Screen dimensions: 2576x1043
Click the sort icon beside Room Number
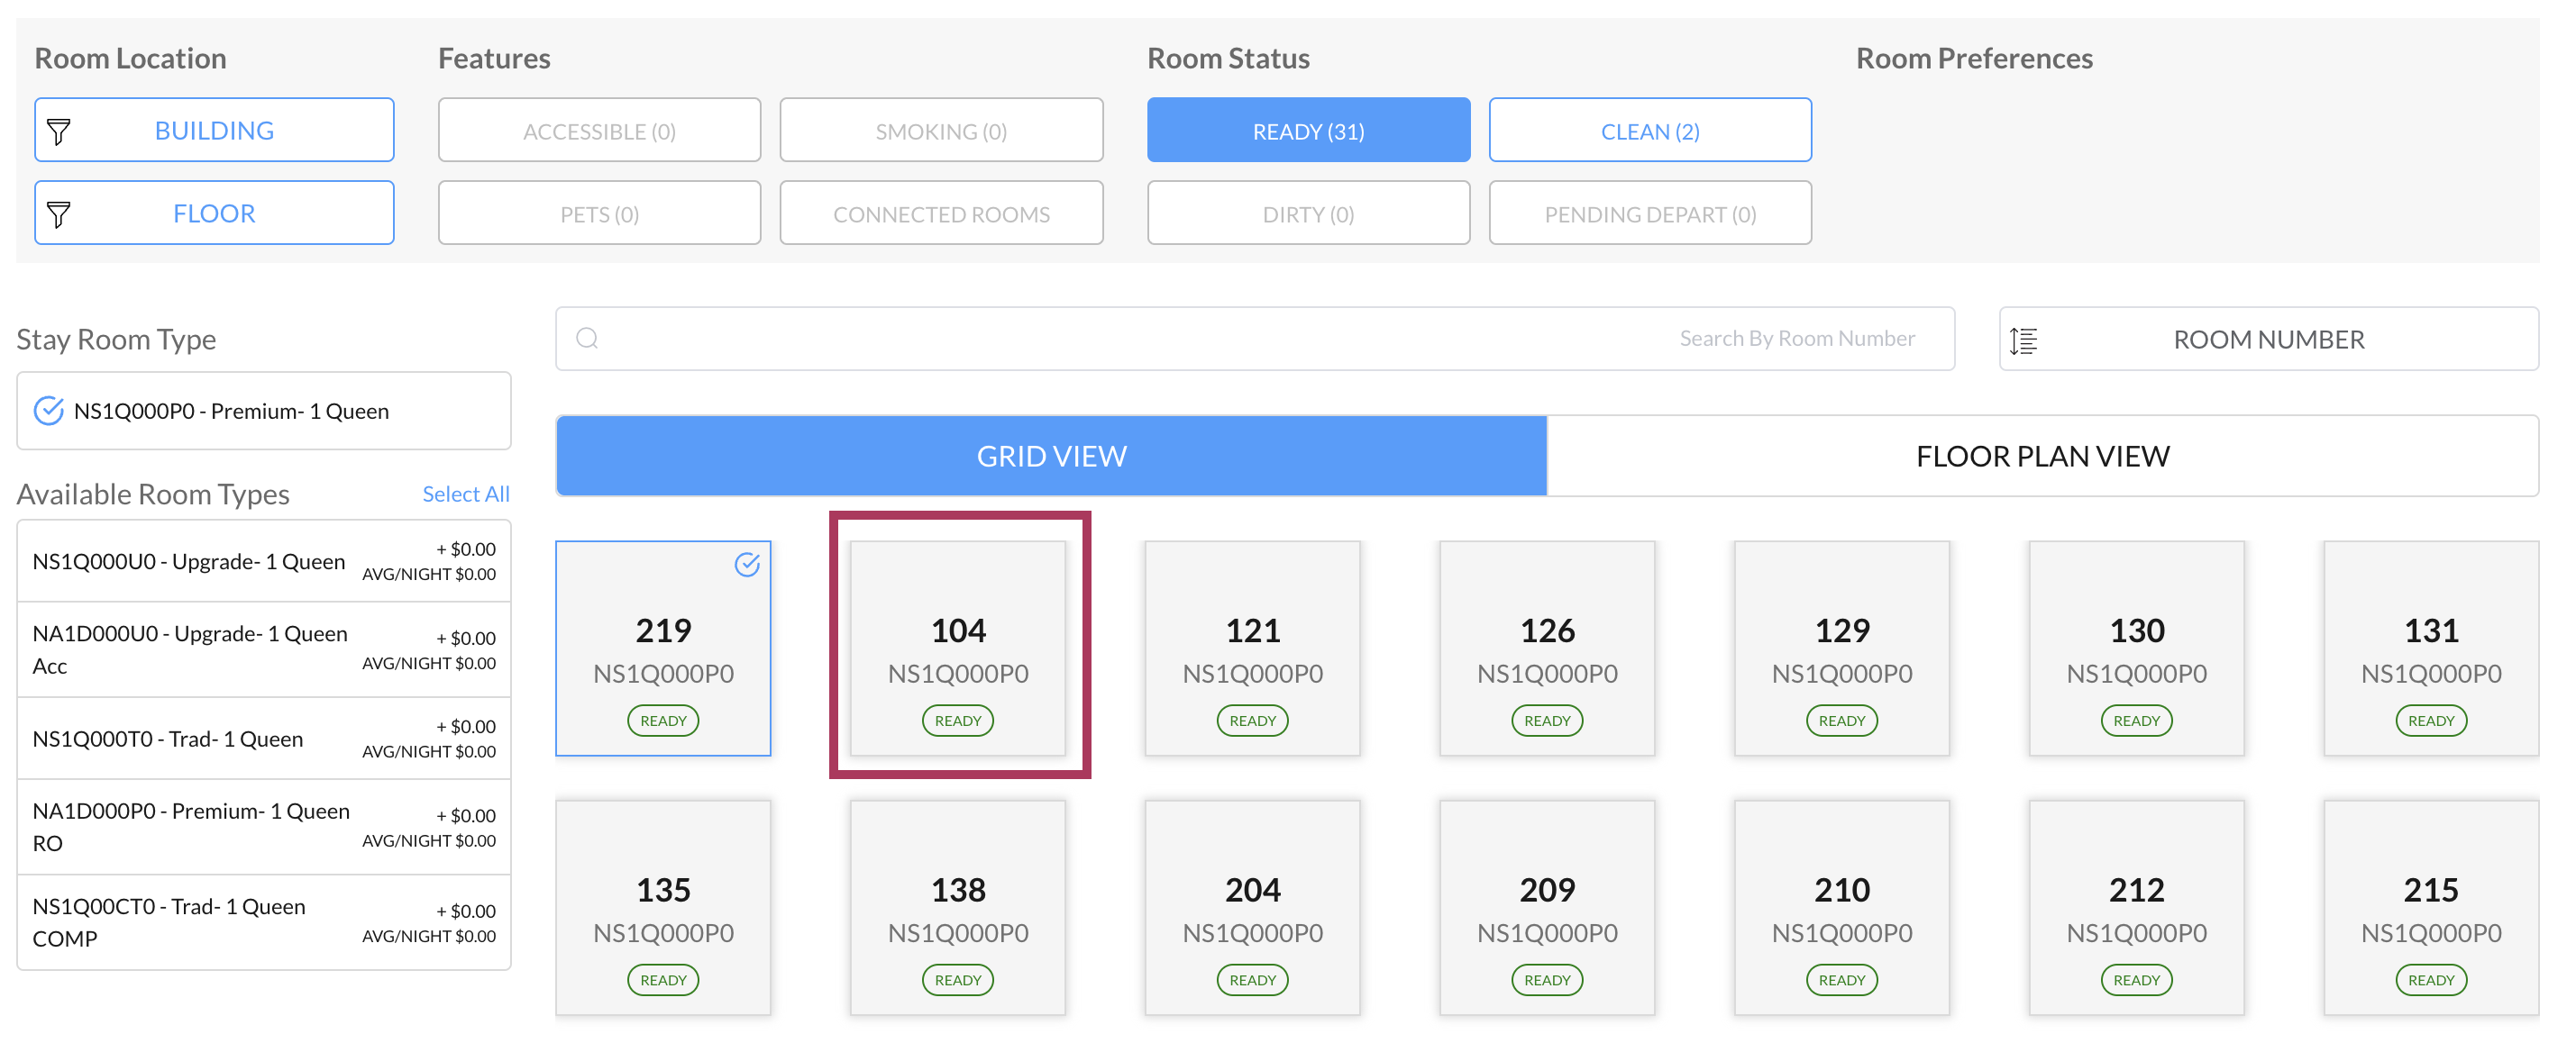click(x=2023, y=340)
